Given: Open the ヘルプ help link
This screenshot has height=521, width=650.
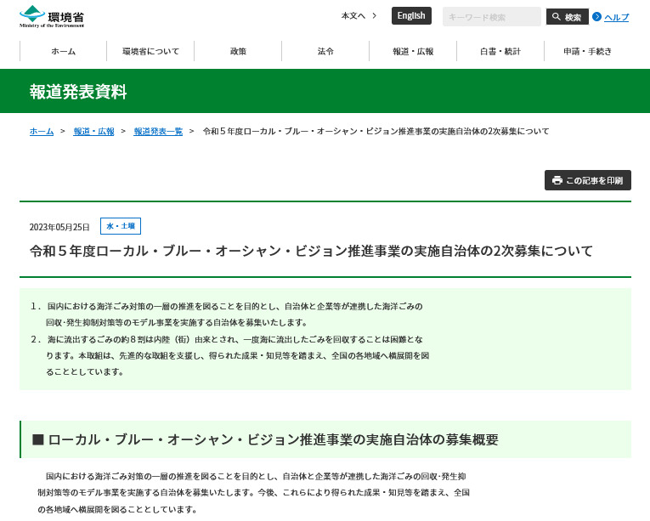Looking at the screenshot, I should point(616,17).
